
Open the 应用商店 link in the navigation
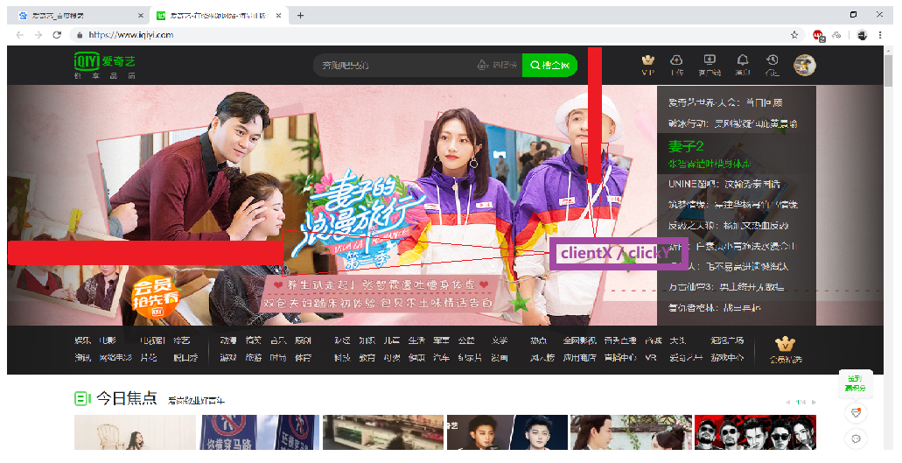click(579, 358)
